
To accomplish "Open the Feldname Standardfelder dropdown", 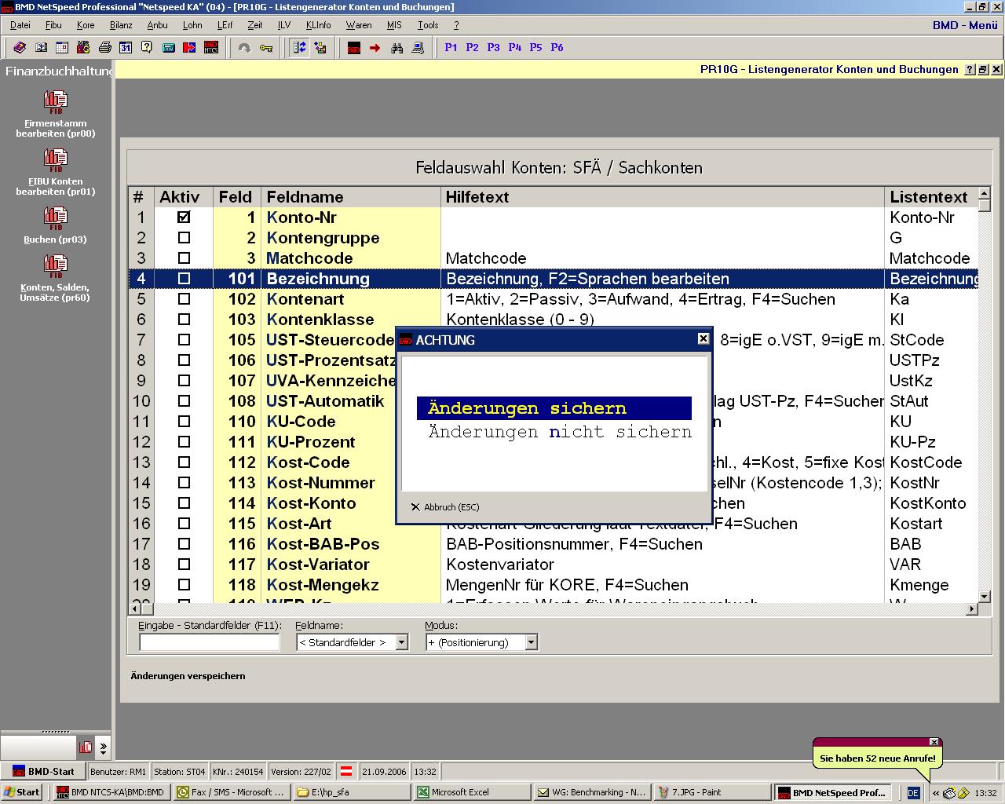I will (401, 642).
